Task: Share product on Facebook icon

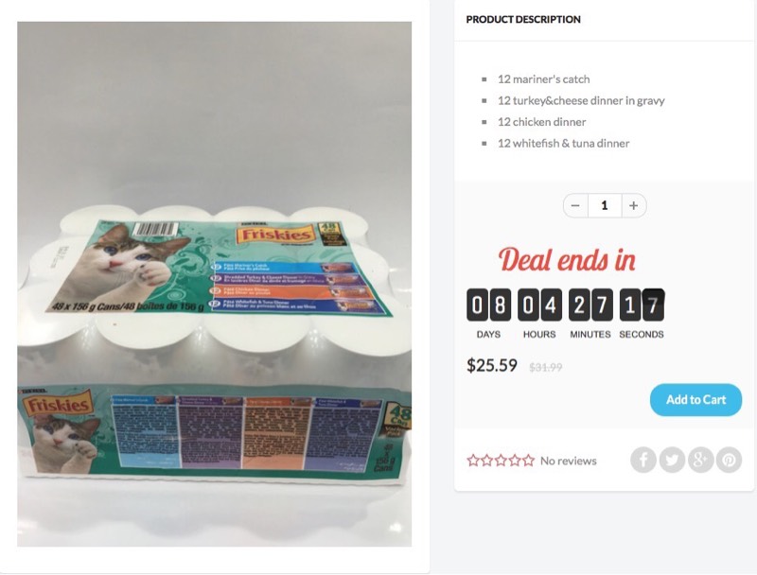Action: (643, 460)
